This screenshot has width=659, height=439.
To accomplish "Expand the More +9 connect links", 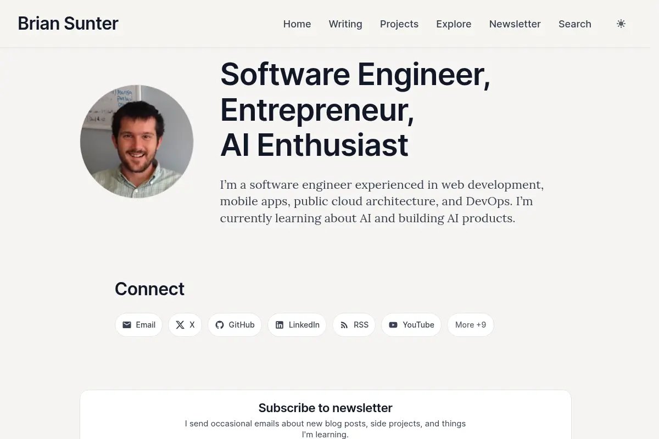I will [471, 325].
